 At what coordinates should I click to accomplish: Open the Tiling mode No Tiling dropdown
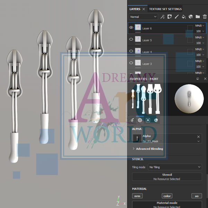(175, 167)
